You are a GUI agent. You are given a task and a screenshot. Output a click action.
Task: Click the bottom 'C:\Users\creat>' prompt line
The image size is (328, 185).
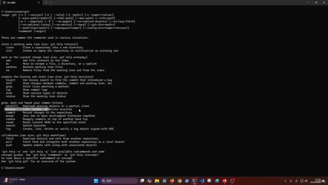tap(13, 168)
